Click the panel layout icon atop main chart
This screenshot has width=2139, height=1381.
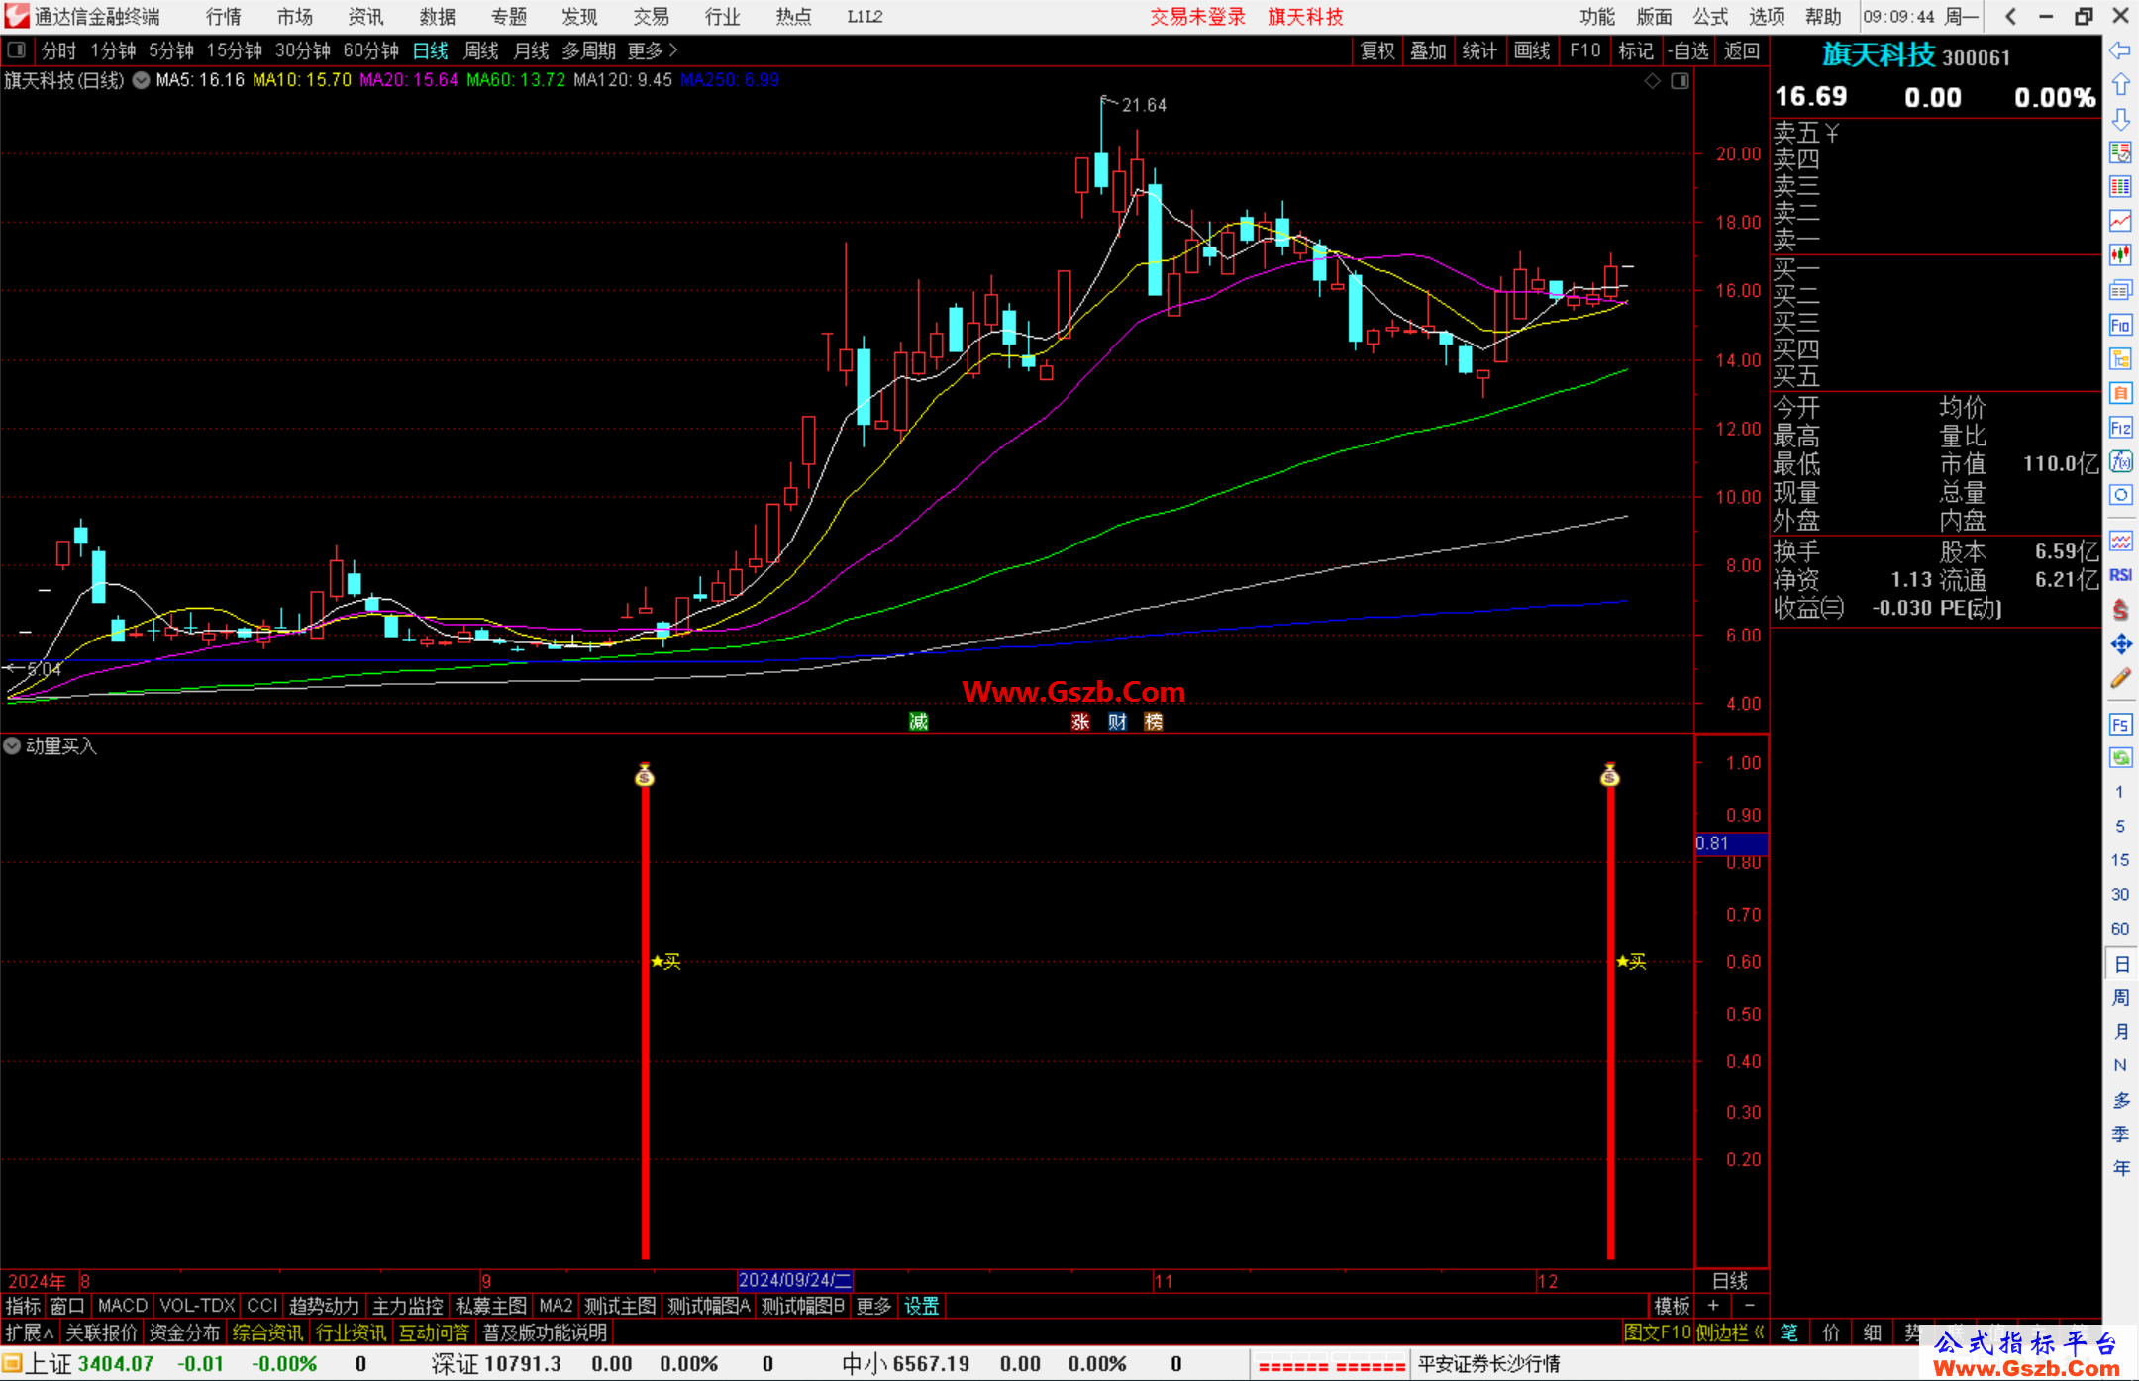1681,81
